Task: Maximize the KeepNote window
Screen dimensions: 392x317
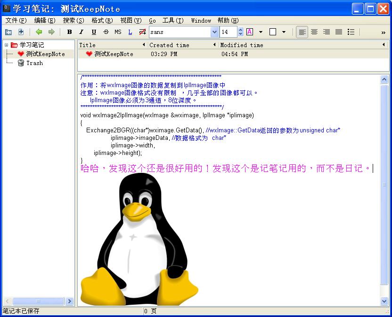Action: 370,9
